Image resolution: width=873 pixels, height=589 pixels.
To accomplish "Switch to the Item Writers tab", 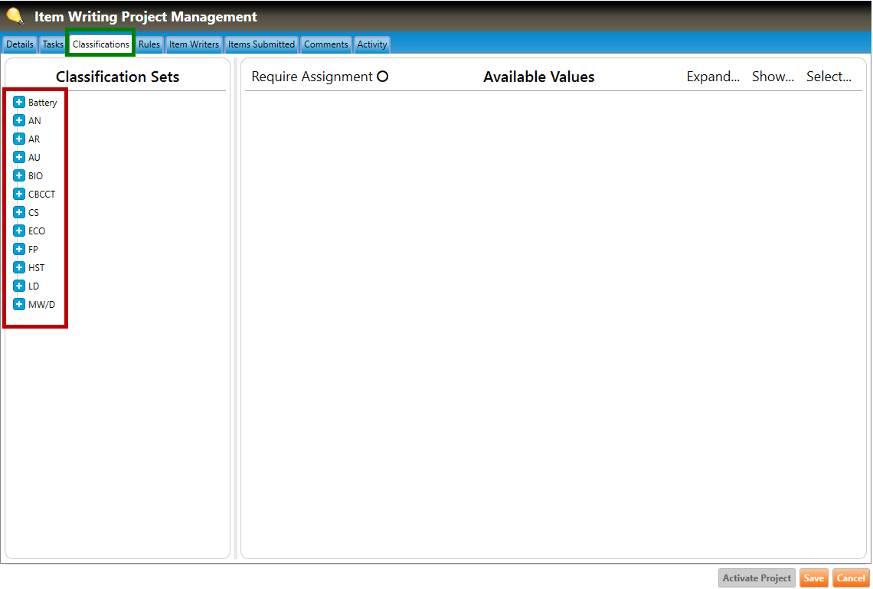I will 194,44.
